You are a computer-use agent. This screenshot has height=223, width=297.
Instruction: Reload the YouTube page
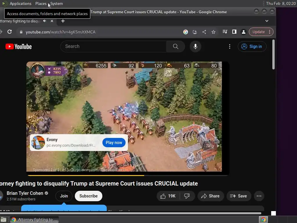point(10,32)
